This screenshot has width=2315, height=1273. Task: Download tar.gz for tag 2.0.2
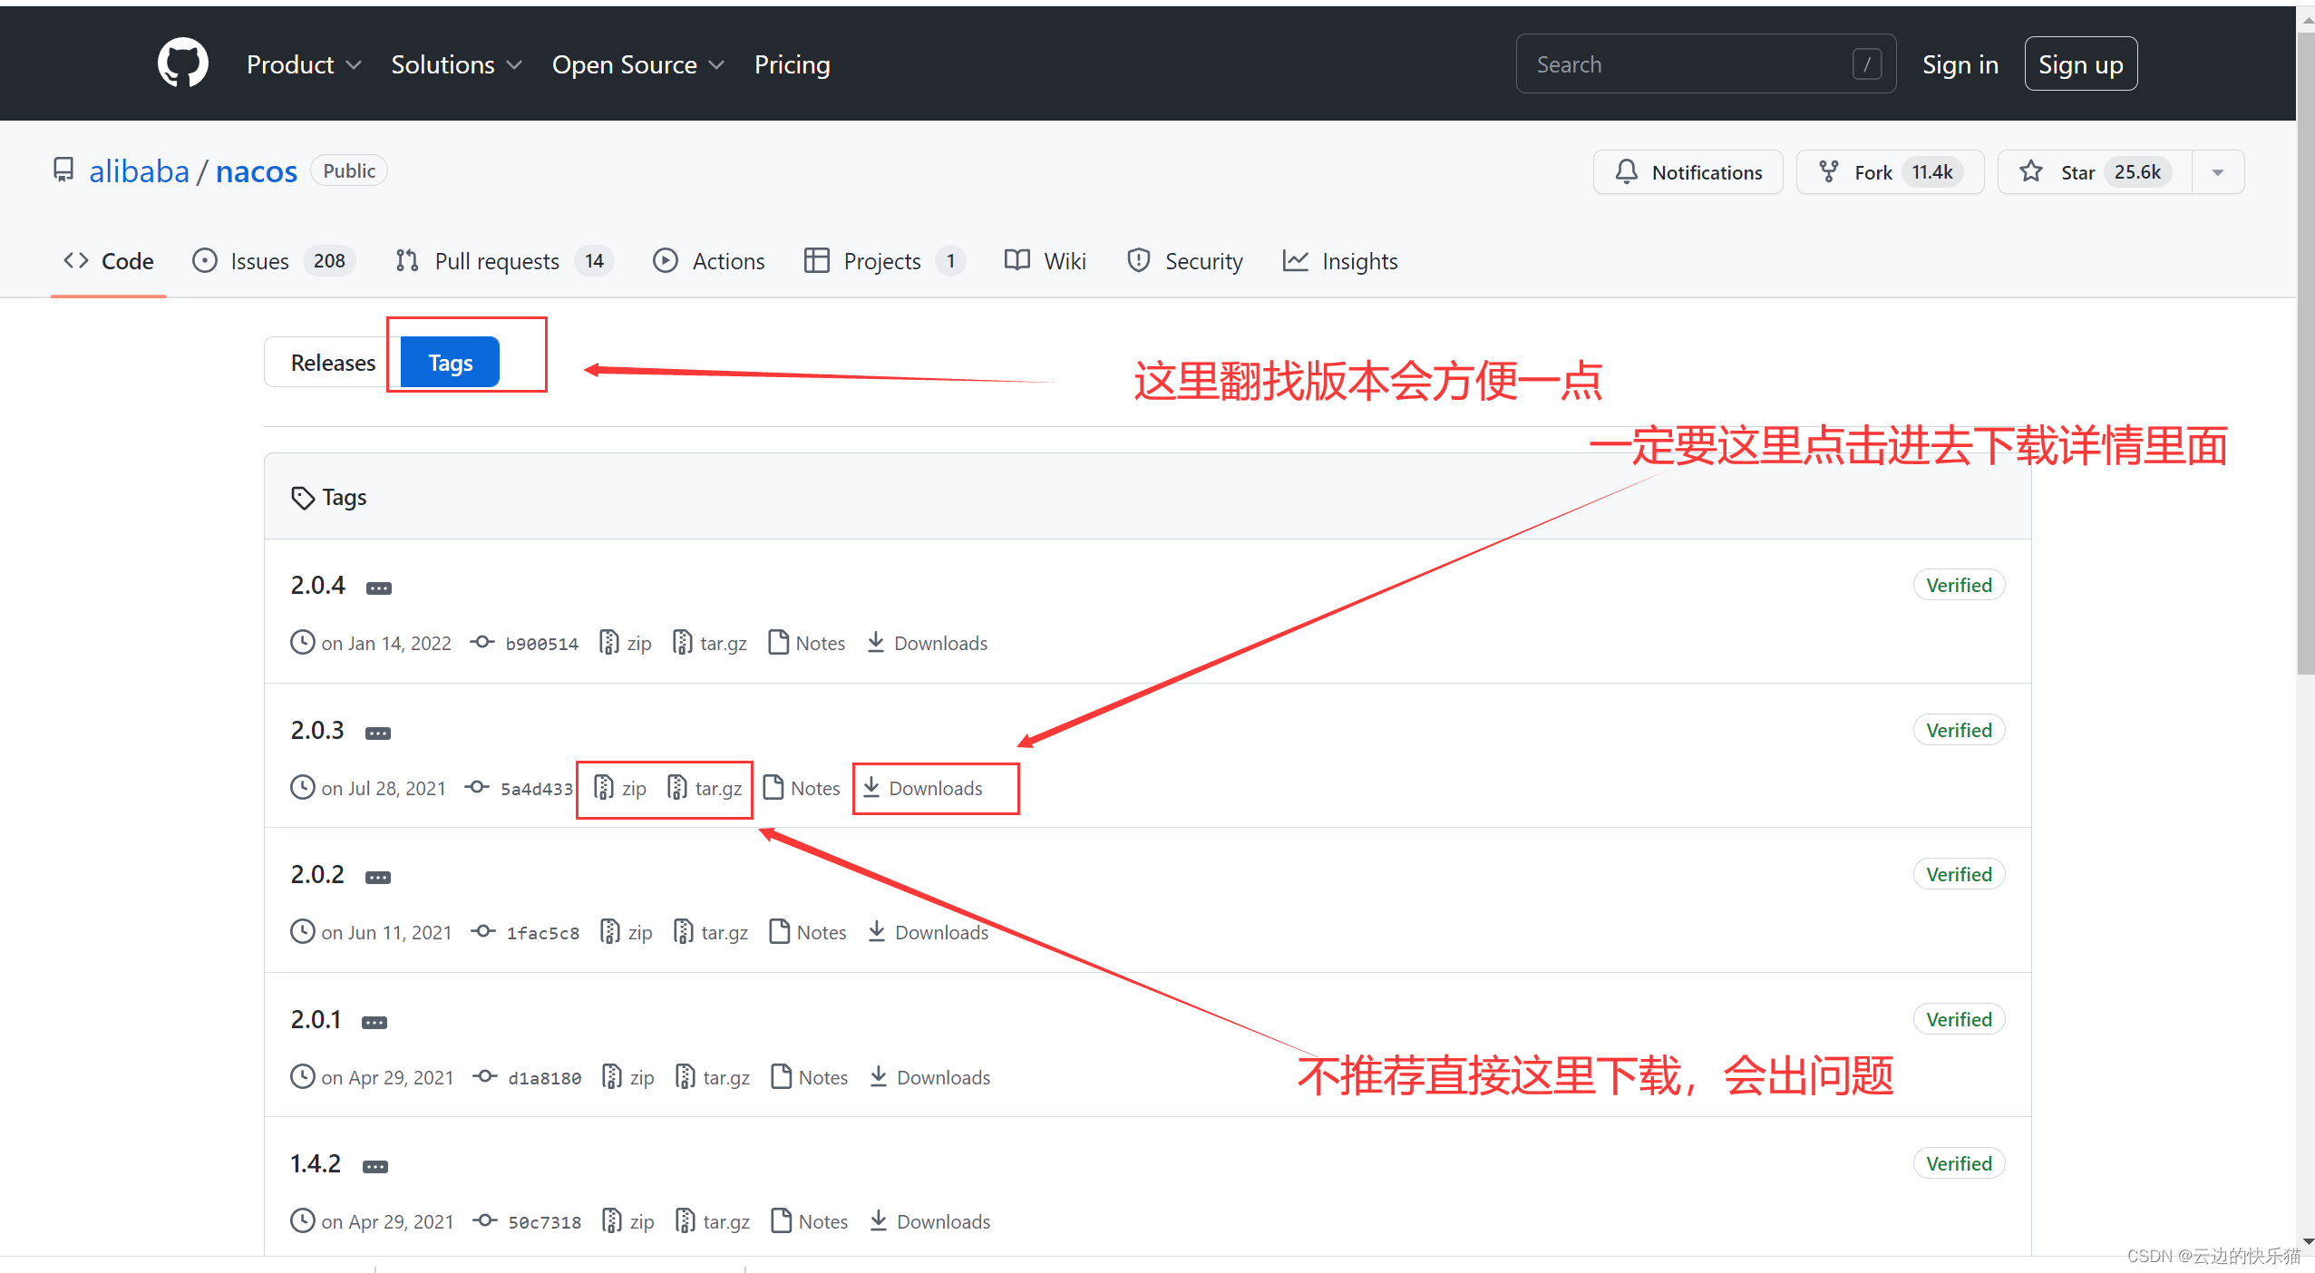[x=711, y=932]
